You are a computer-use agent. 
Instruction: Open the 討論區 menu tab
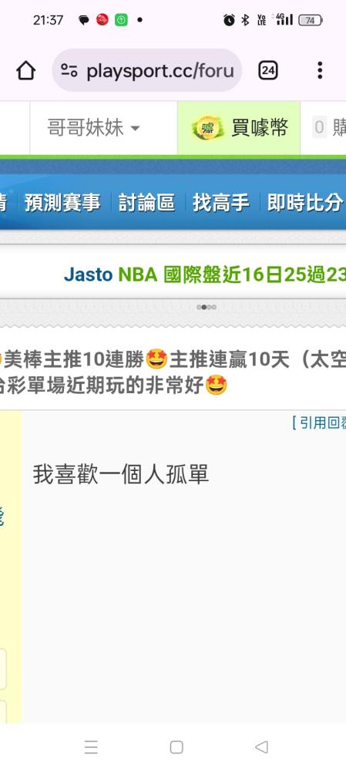(146, 203)
